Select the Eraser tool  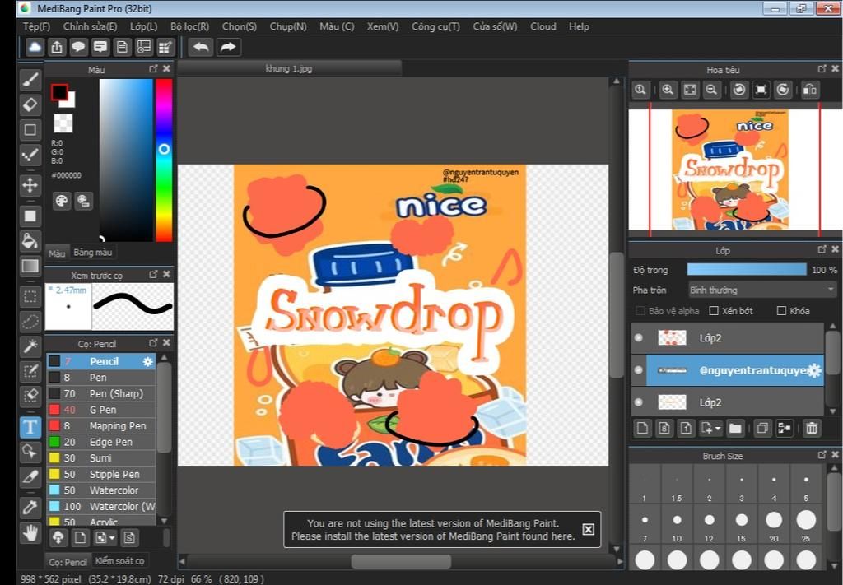coord(30,104)
